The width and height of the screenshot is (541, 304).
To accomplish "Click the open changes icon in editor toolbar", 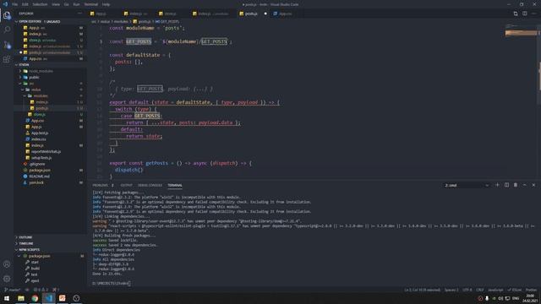I will click(516, 14).
